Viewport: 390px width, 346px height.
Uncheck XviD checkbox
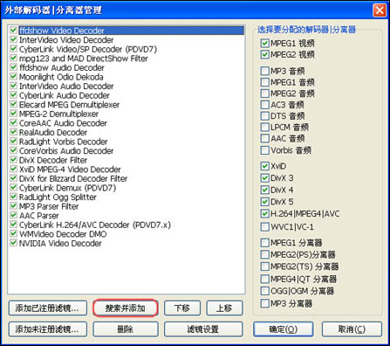point(264,166)
